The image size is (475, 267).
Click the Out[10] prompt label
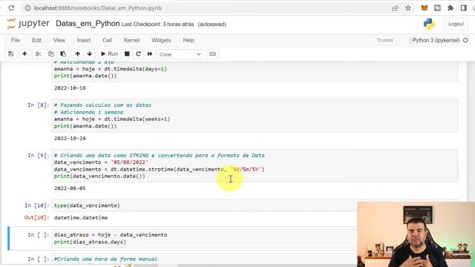[x=36, y=217]
